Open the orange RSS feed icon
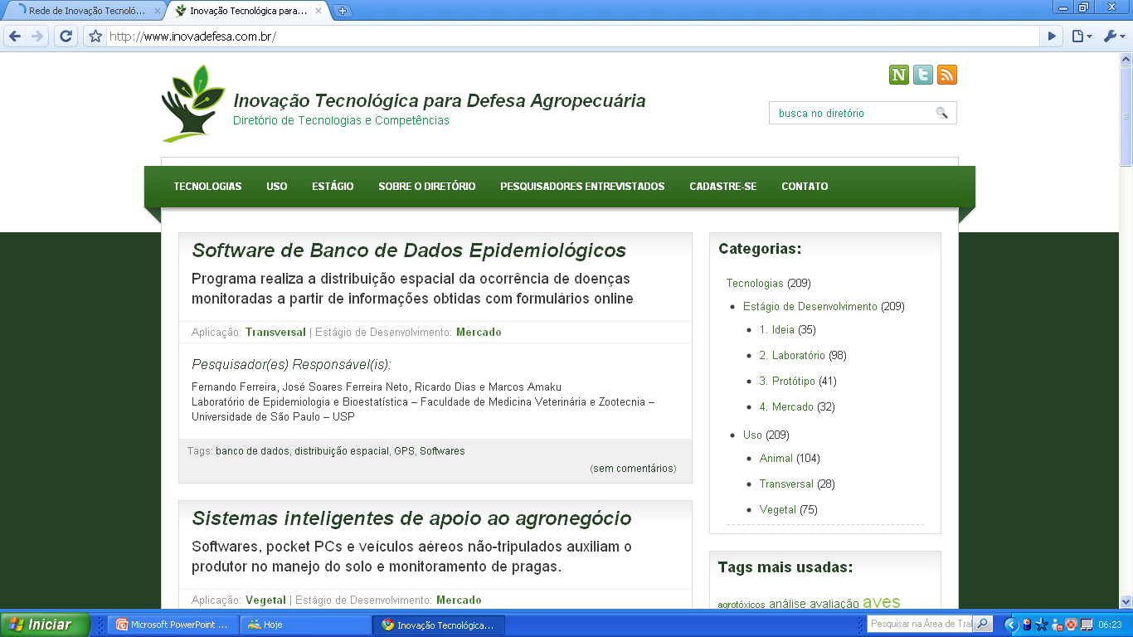The height and width of the screenshot is (637, 1133). click(947, 75)
